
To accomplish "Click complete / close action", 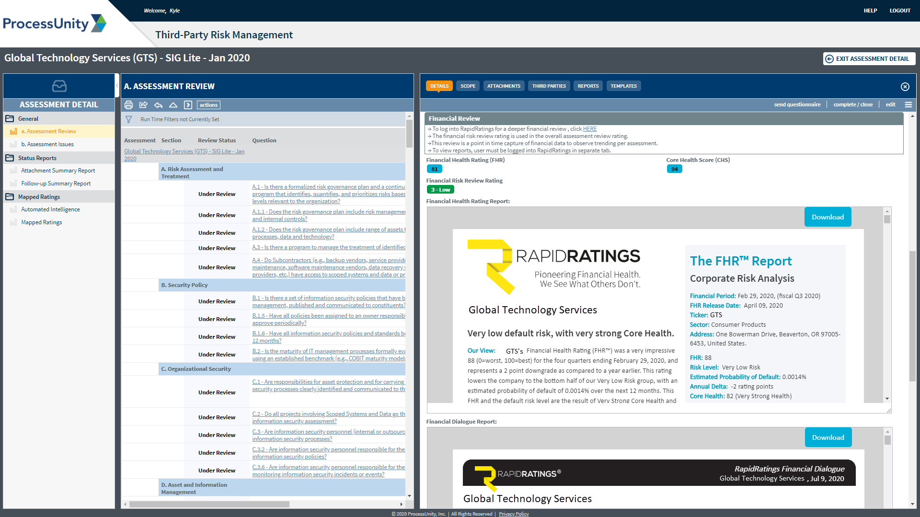I will (853, 104).
